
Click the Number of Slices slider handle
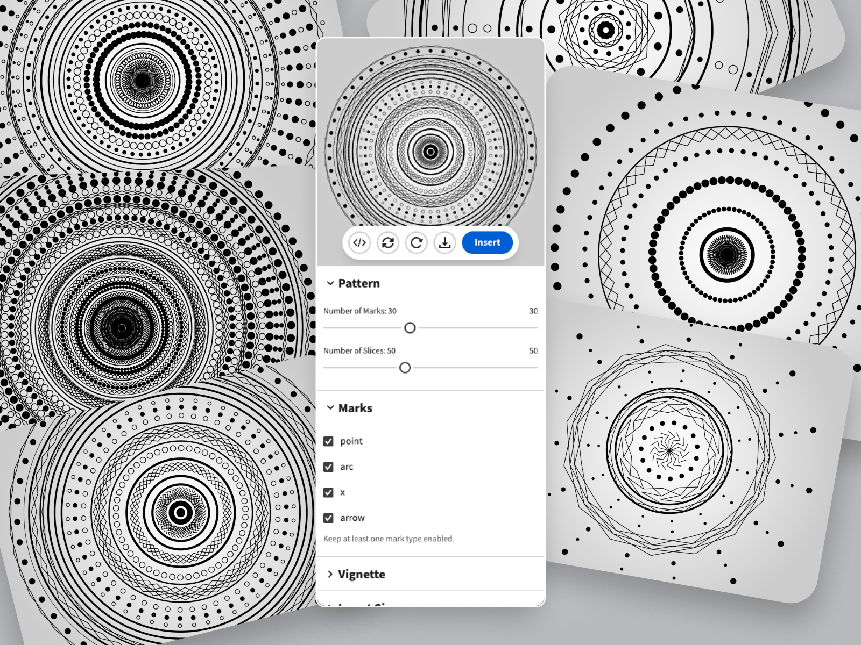(x=405, y=368)
